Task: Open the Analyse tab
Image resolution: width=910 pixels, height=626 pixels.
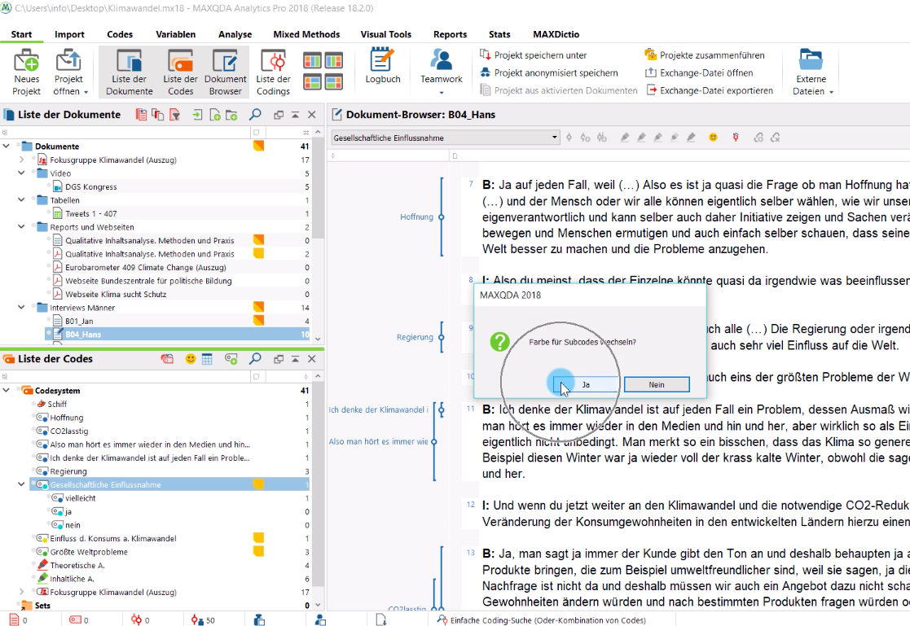Action: [235, 34]
